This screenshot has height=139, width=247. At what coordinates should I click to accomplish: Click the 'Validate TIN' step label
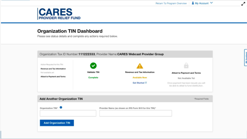pyautogui.click(x=93, y=72)
